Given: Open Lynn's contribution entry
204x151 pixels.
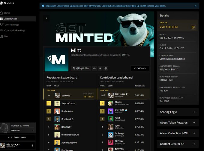Looking at the screenshot, I should click(124, 127).
